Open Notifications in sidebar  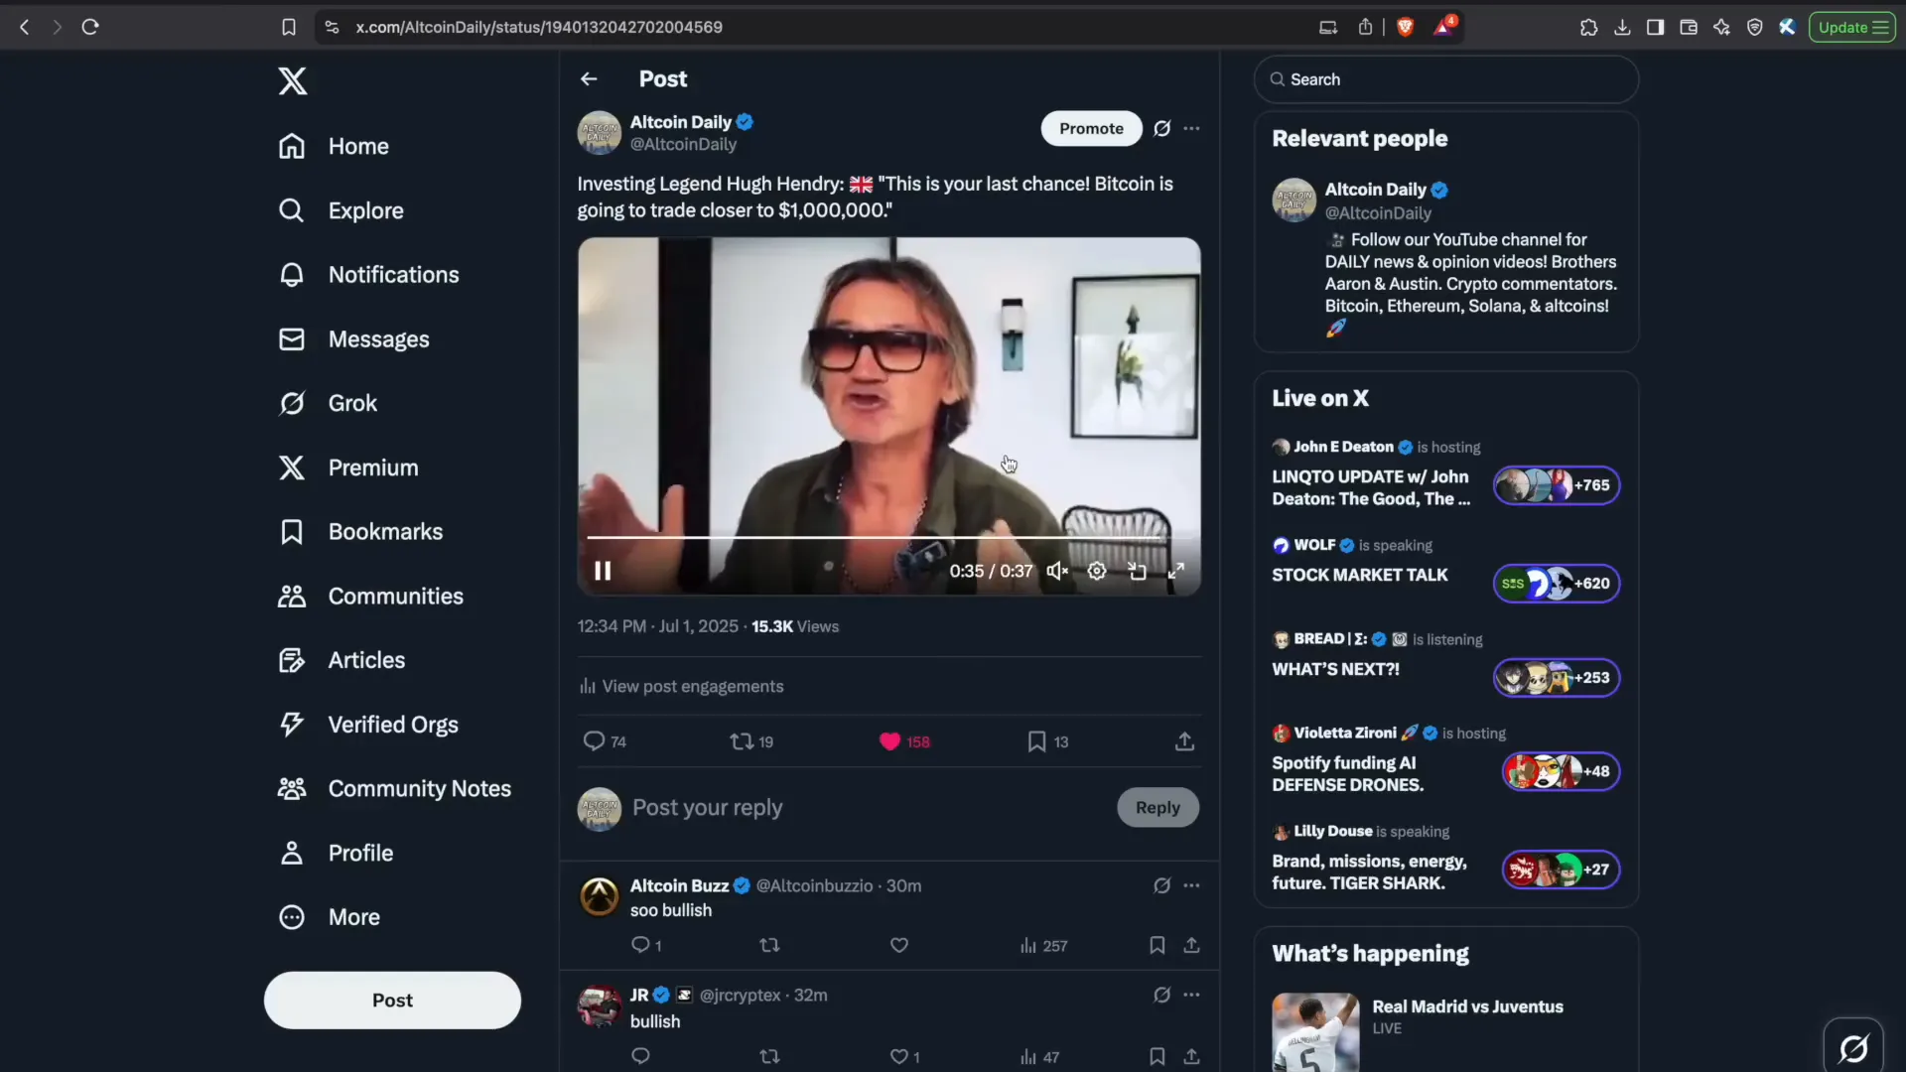[368, 275]
